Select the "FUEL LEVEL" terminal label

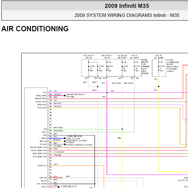[x=41, y=95]
